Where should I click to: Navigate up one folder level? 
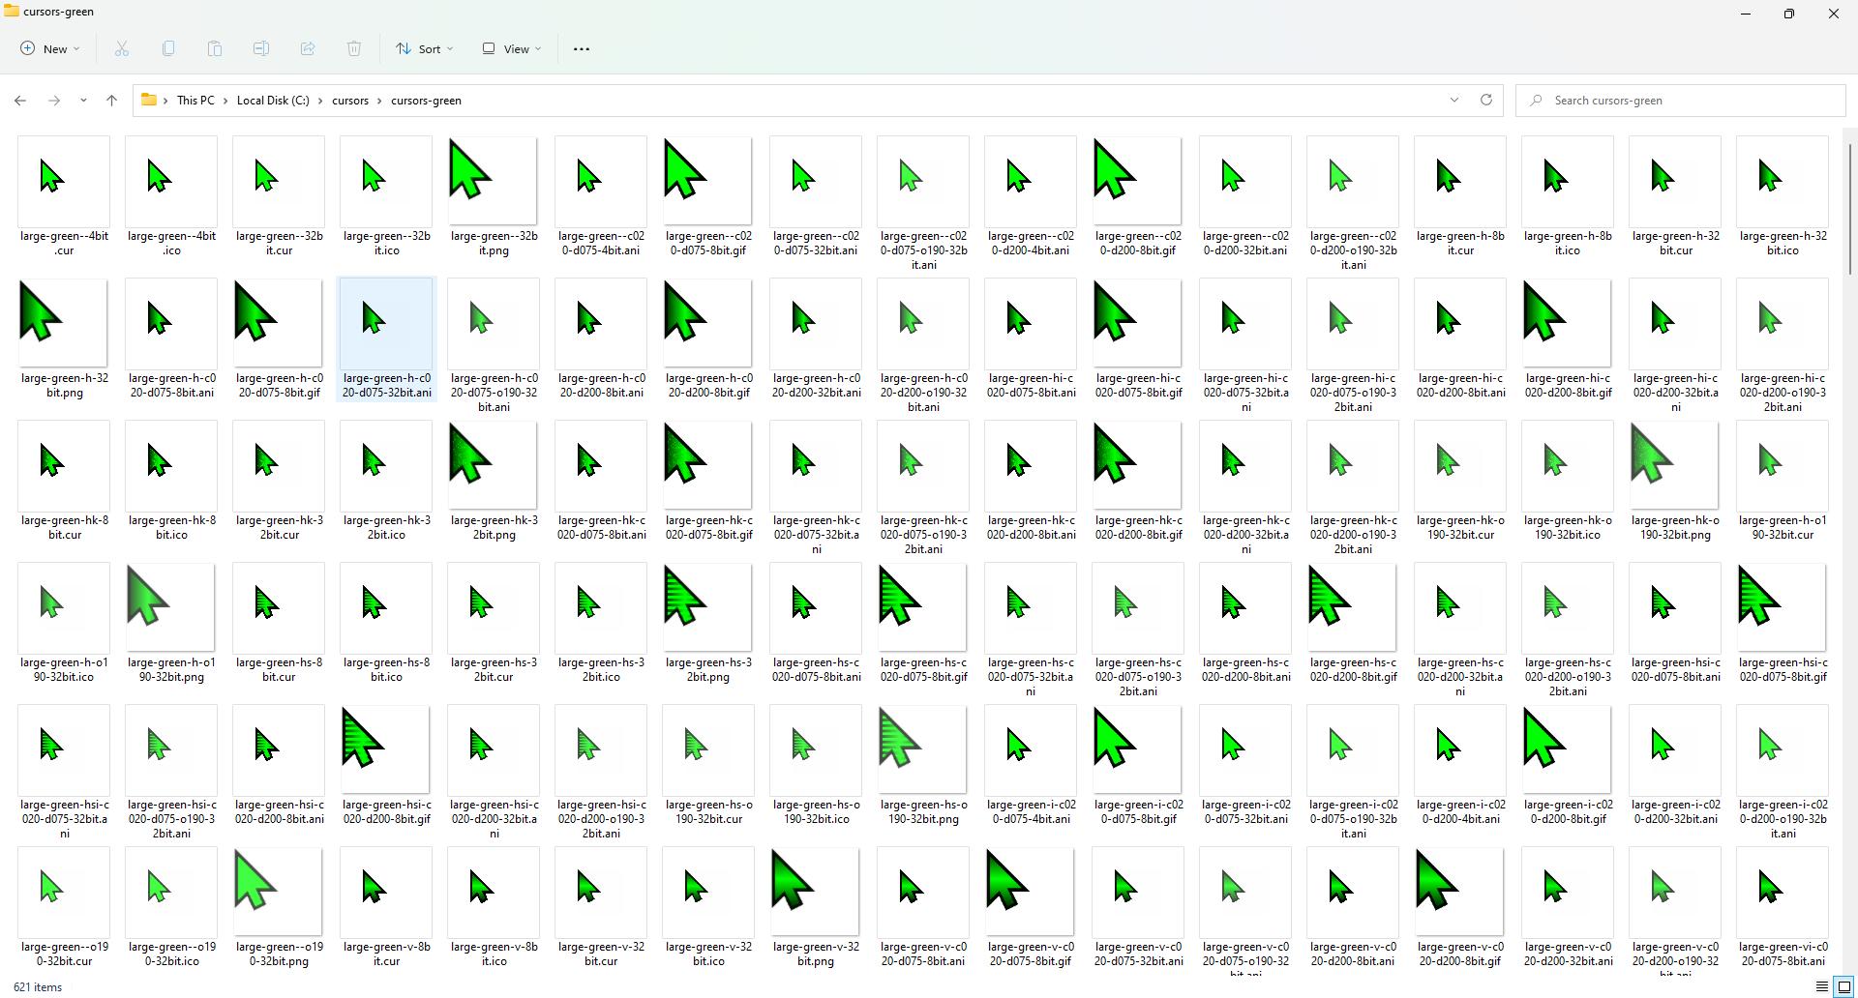point(111,100)
